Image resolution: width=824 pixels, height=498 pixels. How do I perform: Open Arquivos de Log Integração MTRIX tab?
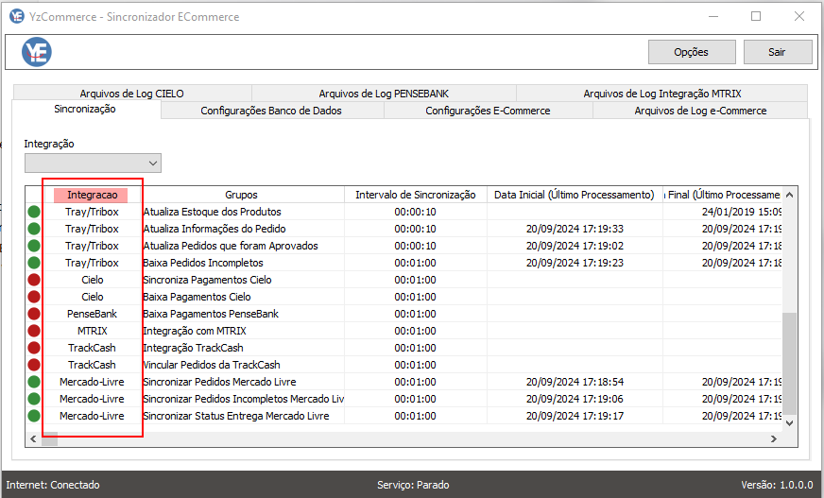coord(662,94)
